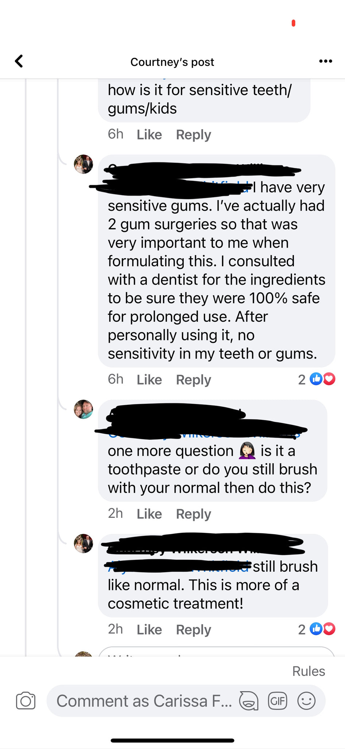Like the 'one more question' comment
Screen dimensions: 345x749
149,514
